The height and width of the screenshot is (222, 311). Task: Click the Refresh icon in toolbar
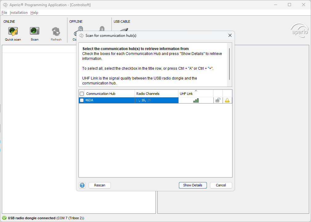[x=56, y=31]
